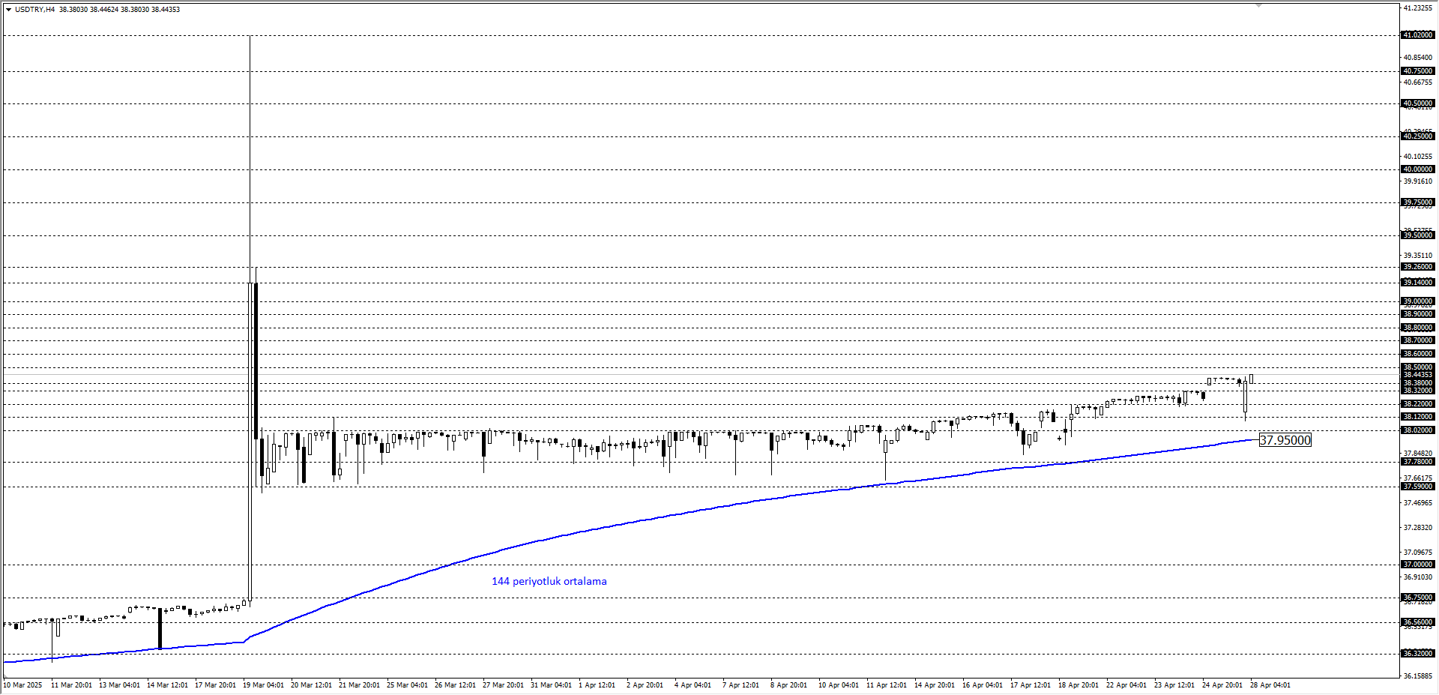
Task: Click the '7 Apr 12:01' time axis label
Action: (x=740, y=685)
